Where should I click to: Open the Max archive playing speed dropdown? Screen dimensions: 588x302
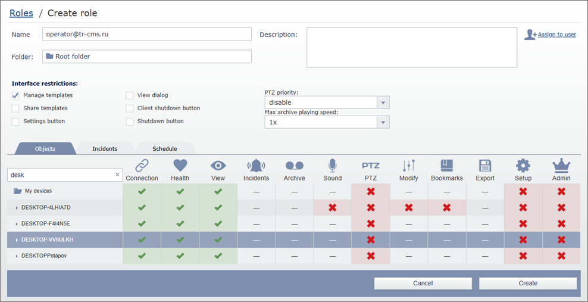(x=384, y=122)
